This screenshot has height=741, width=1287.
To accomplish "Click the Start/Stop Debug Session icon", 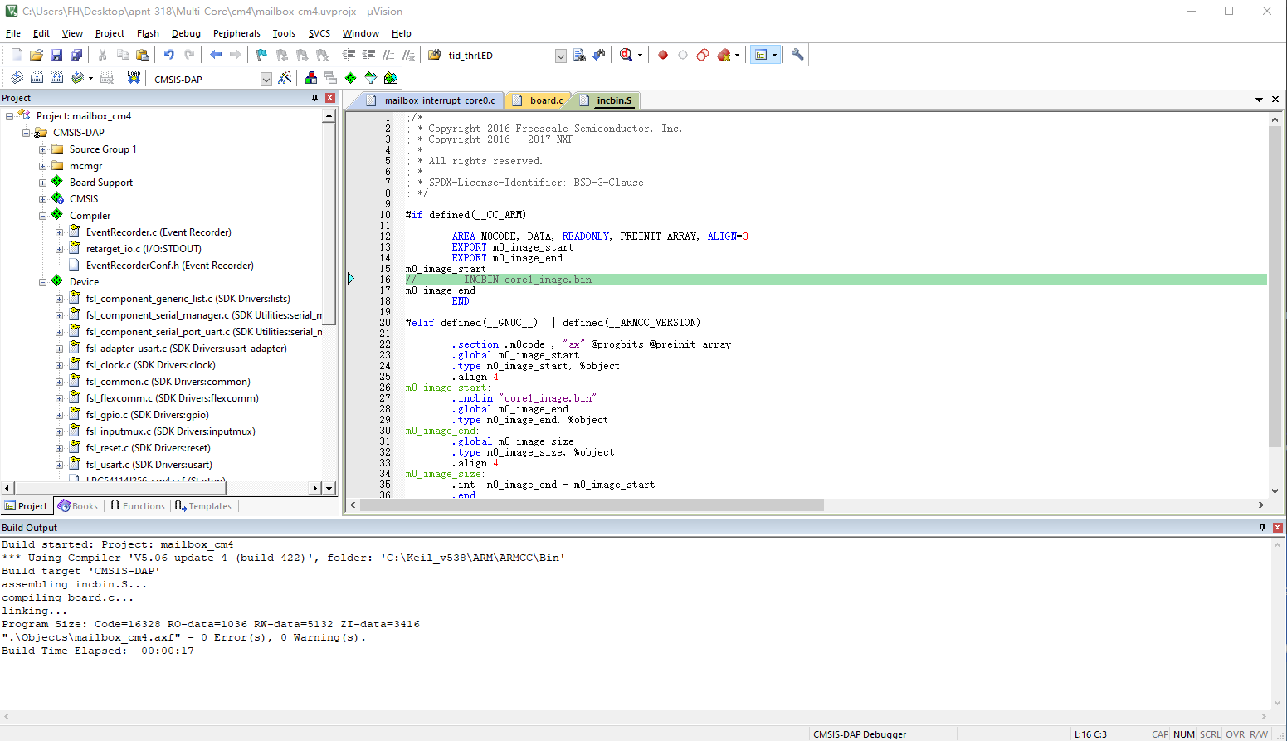I will (x=626, y=55).
